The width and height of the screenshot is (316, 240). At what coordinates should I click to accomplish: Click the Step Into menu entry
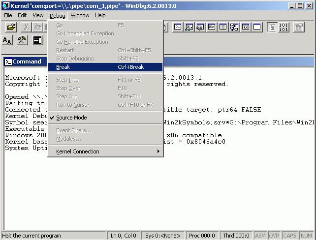(x=105, y=80)
